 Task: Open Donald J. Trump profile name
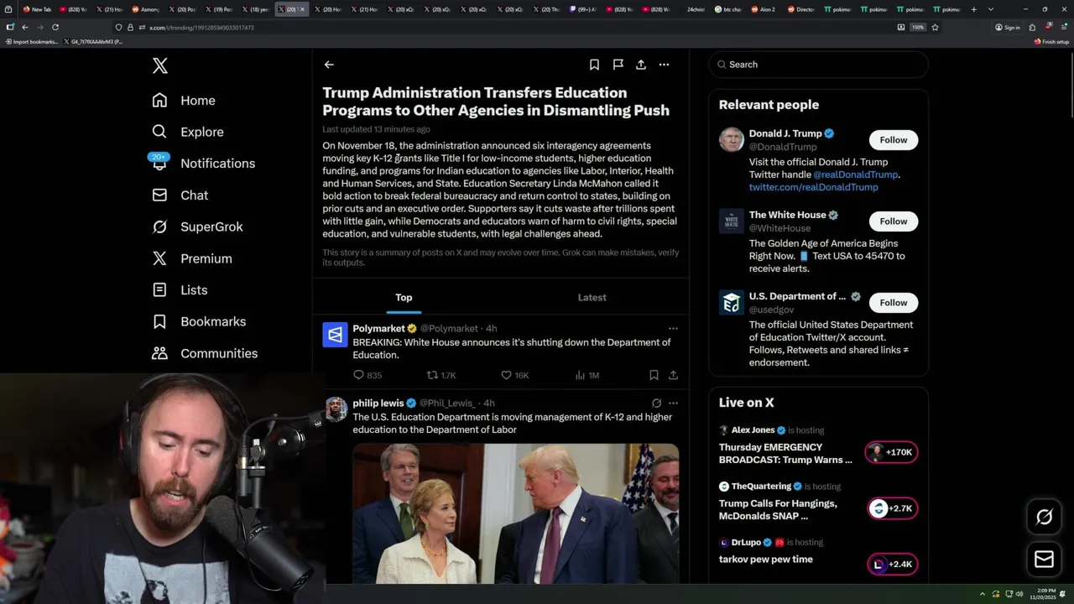[785, 133]
